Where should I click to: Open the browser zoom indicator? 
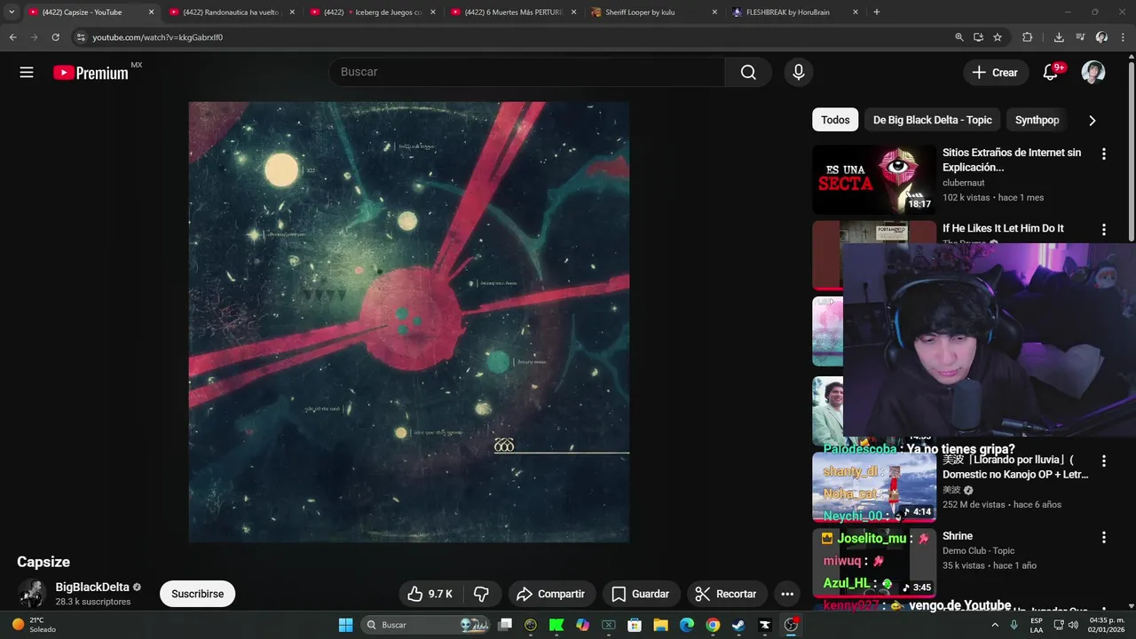coord(958,37)
